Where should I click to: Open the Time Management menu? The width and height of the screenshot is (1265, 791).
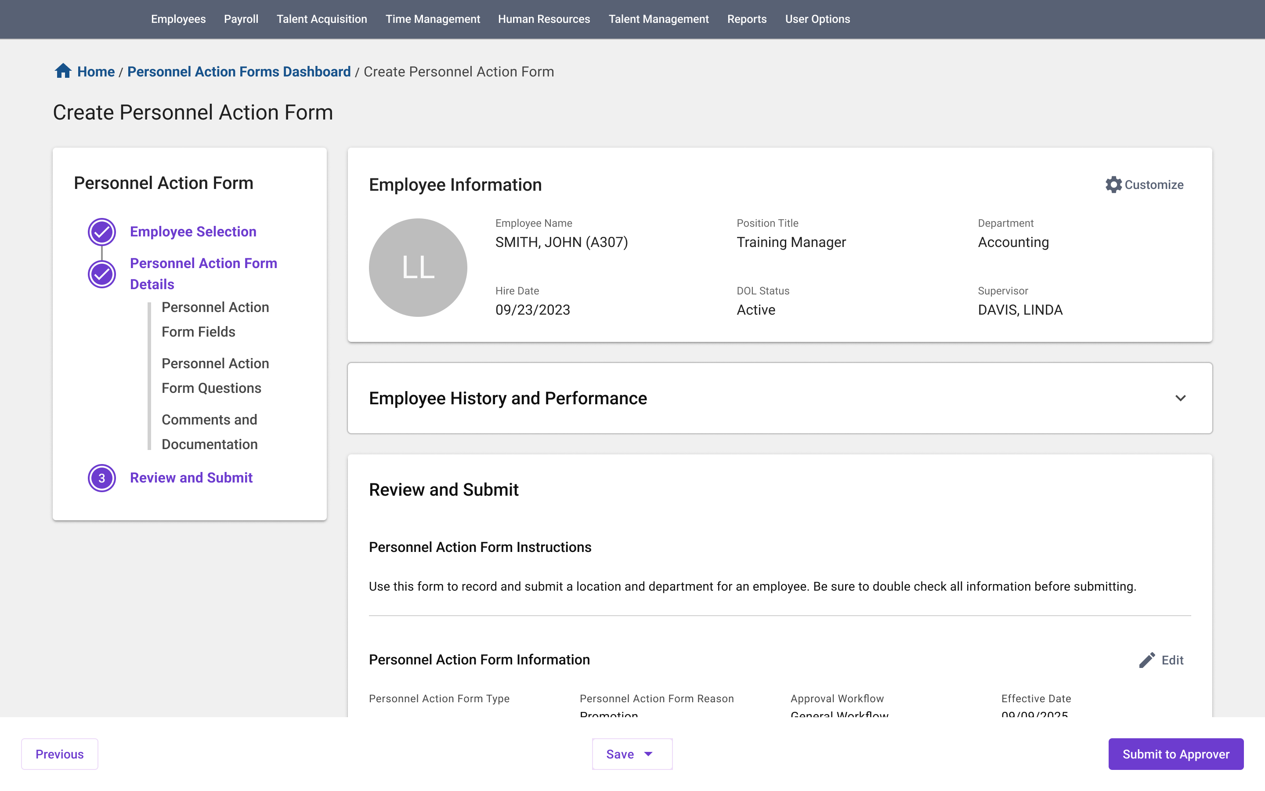432,19
